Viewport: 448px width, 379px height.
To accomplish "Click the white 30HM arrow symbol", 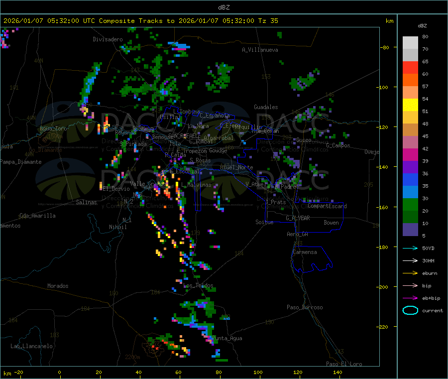I will click(410, 260).
